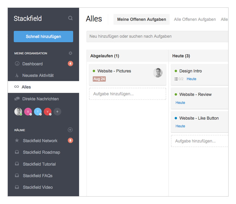Toggle green status dot on Website - Review

coord(176,94)
